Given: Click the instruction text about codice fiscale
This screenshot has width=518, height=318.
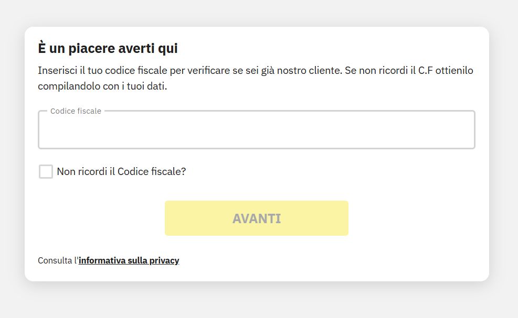Looking at the screenshot, I should [x=255, y=78].
